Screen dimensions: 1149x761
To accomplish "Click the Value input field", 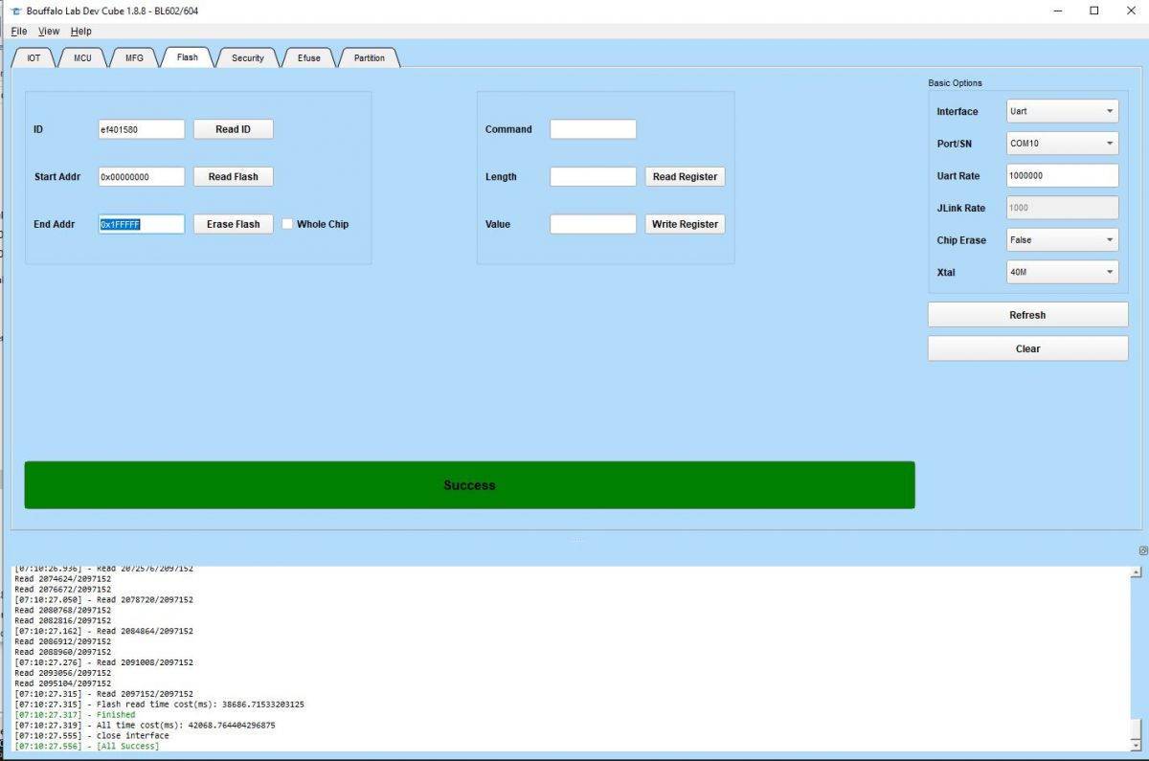I will coord(593,224).
